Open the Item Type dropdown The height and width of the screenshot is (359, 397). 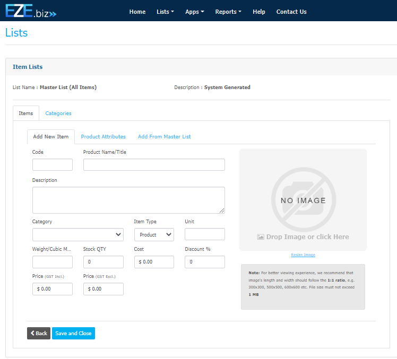pyautogui.click(x=154, y=234)
